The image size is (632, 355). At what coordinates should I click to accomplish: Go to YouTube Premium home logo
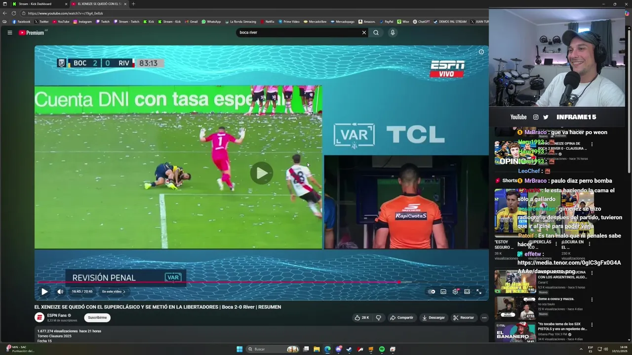(x=33, y=33)
